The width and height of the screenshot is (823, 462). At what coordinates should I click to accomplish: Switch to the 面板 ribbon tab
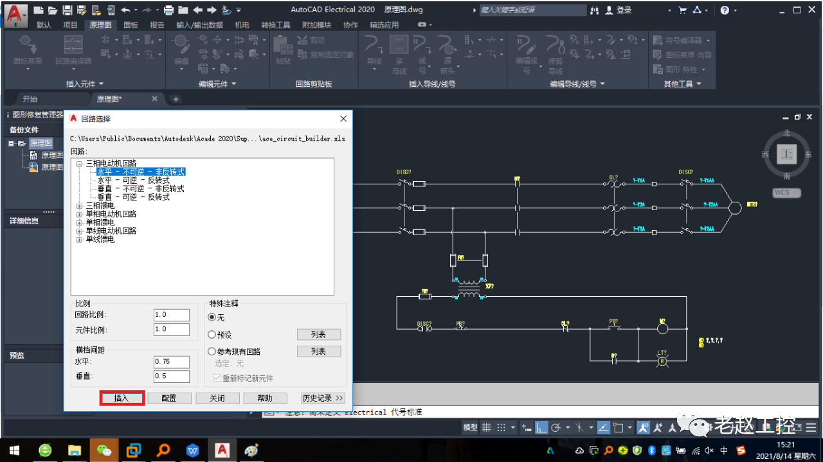coord(131,25)
